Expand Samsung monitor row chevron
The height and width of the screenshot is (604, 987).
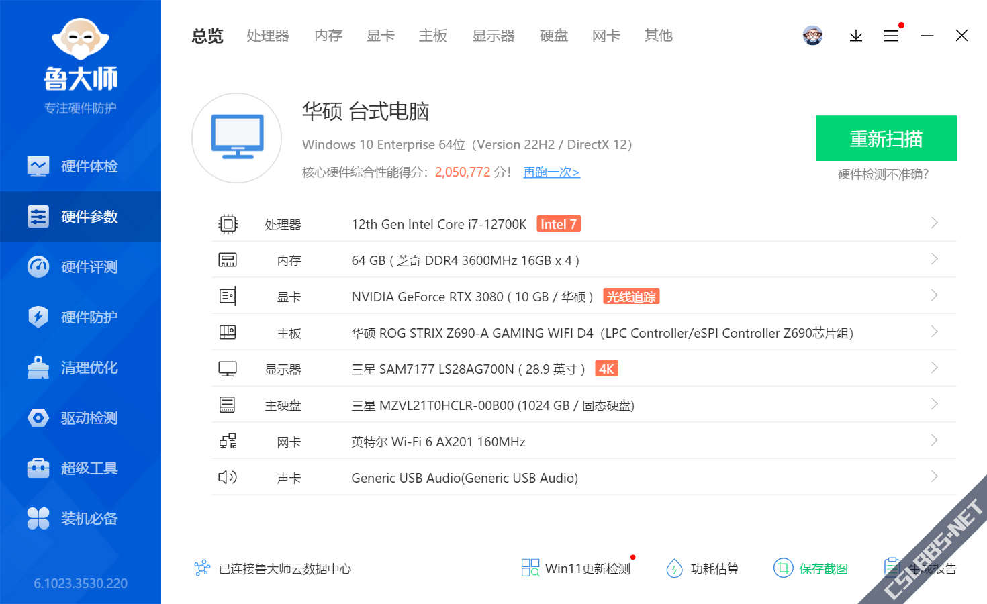(x=934, y=368)
